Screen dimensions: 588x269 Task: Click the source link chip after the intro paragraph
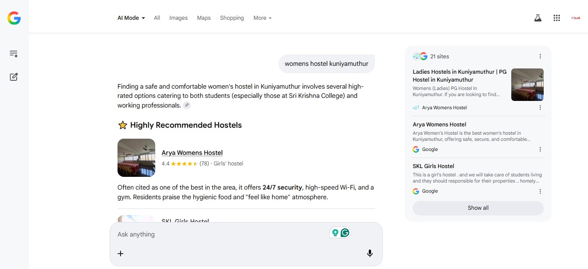(187, 105)
